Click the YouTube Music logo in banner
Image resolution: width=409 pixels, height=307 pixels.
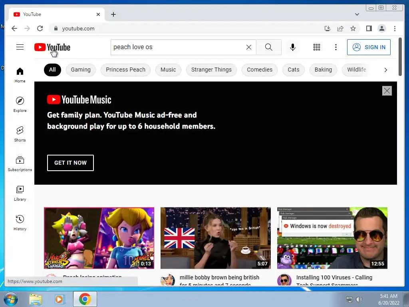point(79,100)
